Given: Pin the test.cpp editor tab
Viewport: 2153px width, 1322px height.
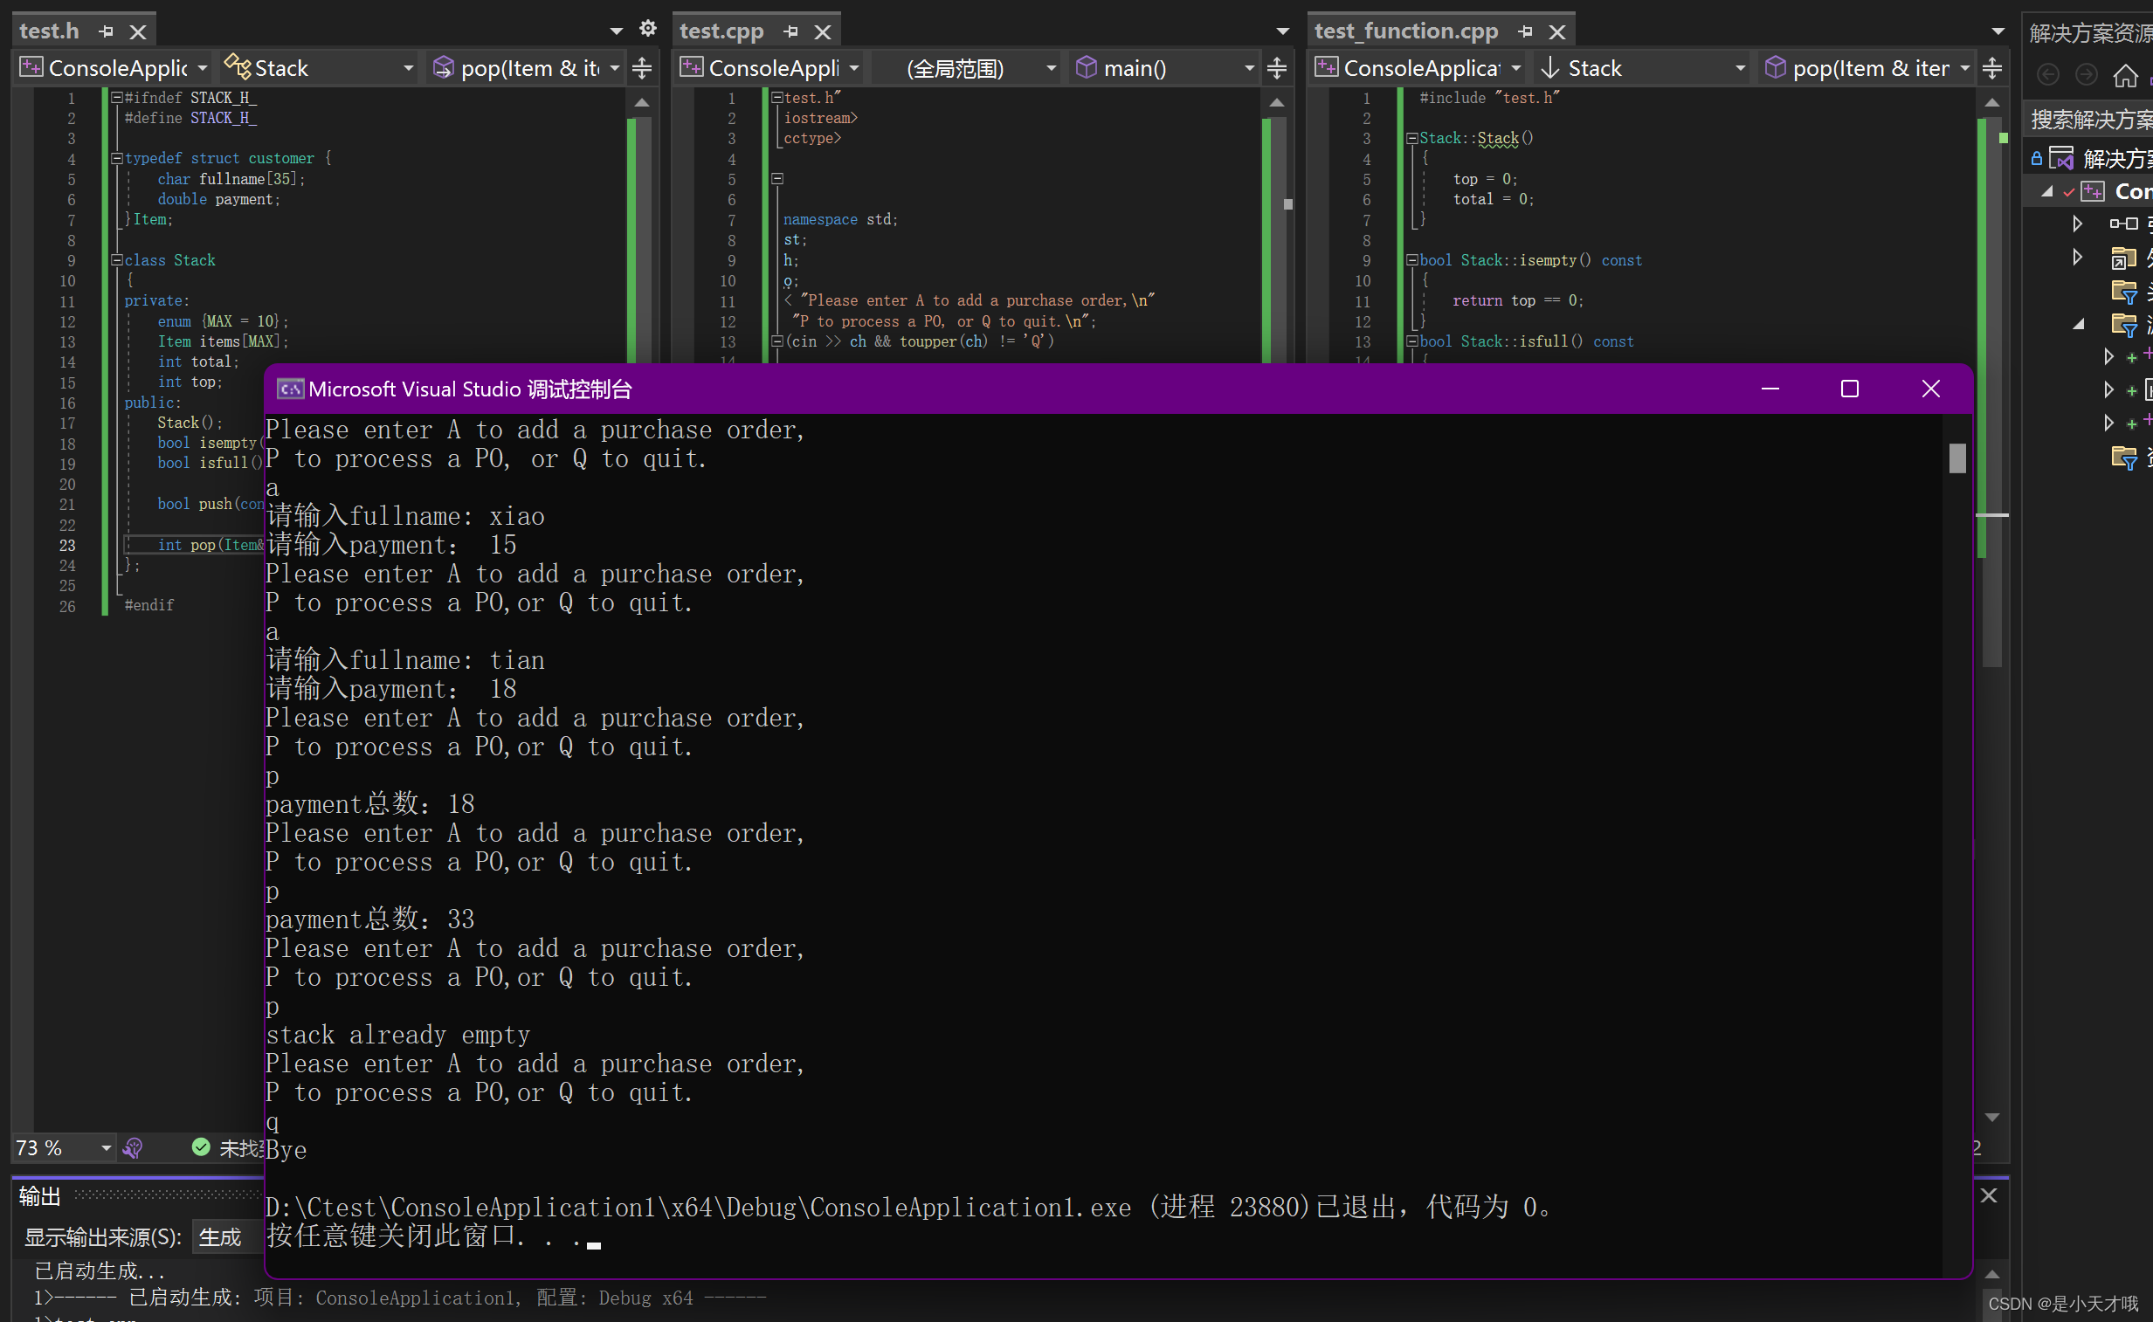Looking at the screenshot, I should tap(791, 31).
